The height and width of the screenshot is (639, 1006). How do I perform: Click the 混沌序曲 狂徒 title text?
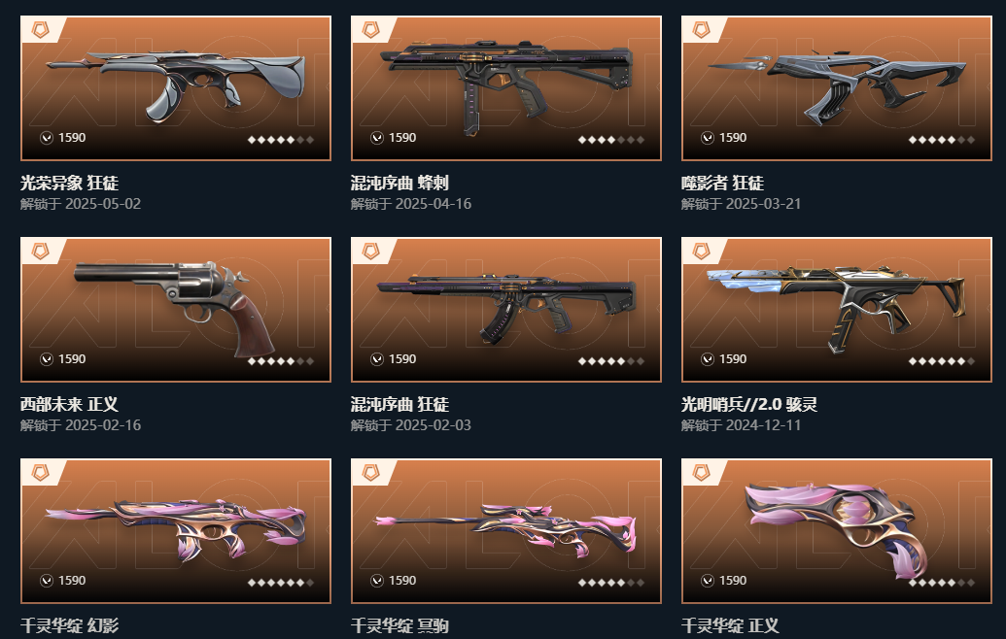click(x=399, y=404)
